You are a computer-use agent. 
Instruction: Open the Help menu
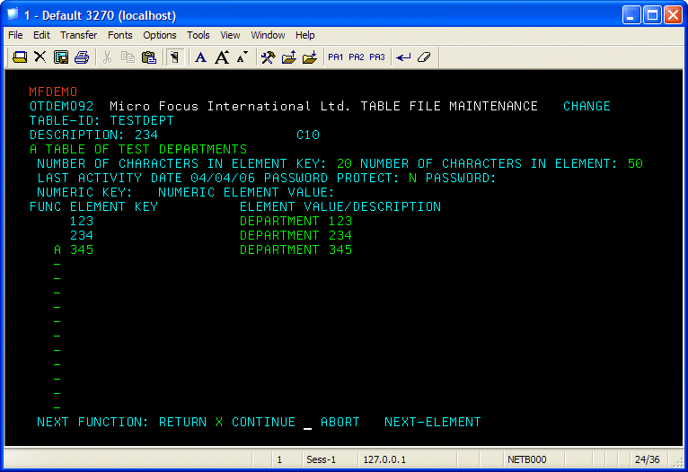[x=305, y=35]
